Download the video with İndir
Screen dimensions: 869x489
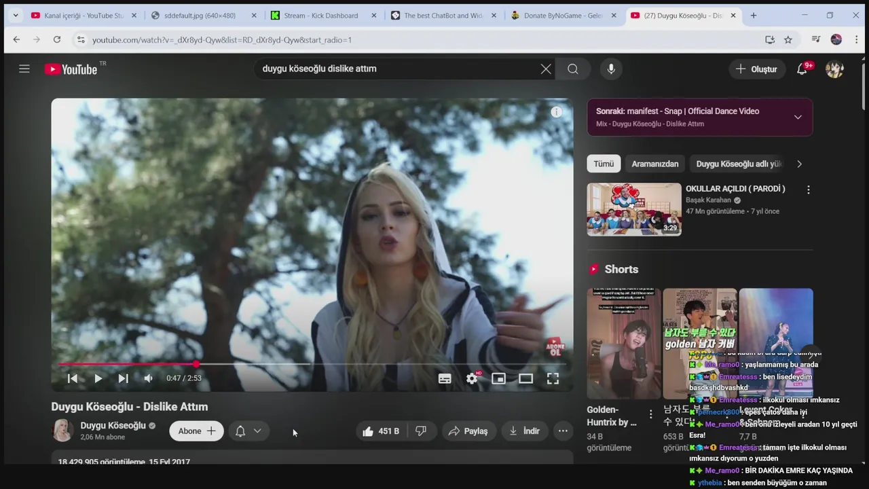coord(523,431)
